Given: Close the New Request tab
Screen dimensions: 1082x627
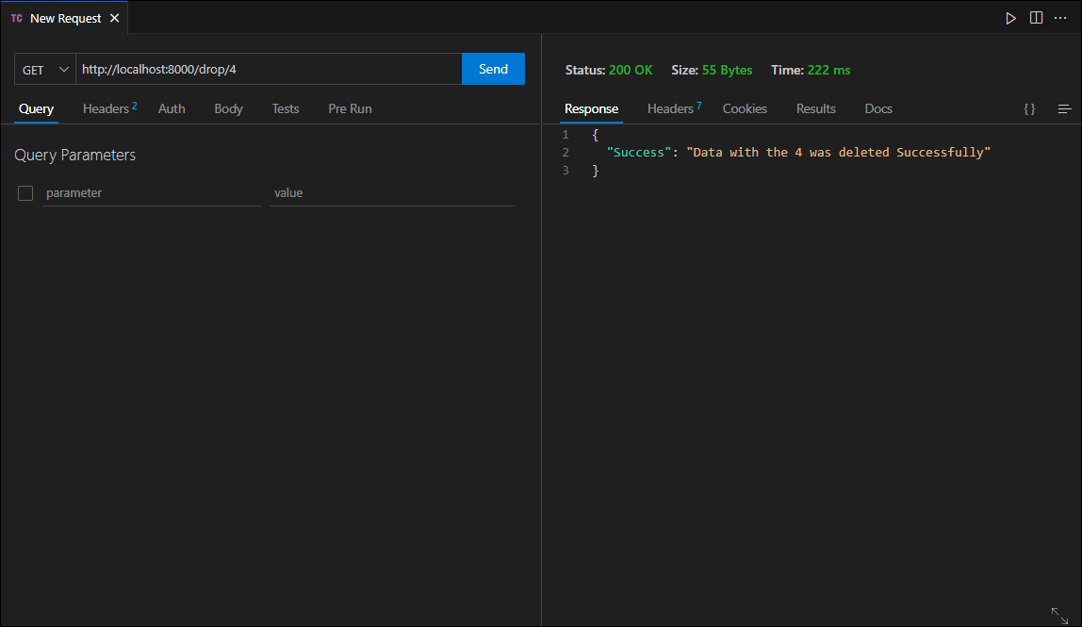Looking at the screenshot, I should coord(115,18).
